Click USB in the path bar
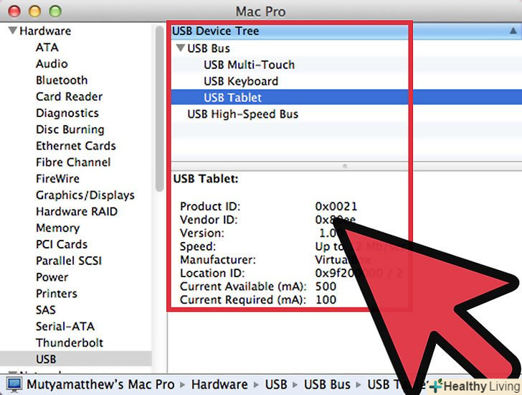Viewport: 522px width, 395px height. pyautogui.click(x=276, y=385)
